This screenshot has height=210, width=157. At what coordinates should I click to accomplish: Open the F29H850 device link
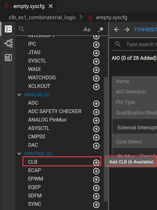(146, 29)
